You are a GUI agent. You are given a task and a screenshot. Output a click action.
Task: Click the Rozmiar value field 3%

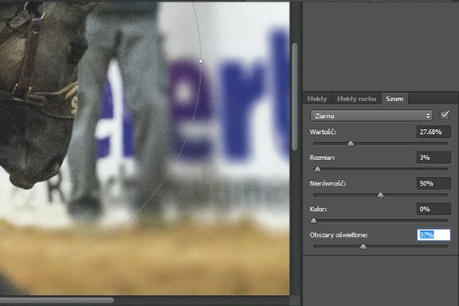pos(433,158)
